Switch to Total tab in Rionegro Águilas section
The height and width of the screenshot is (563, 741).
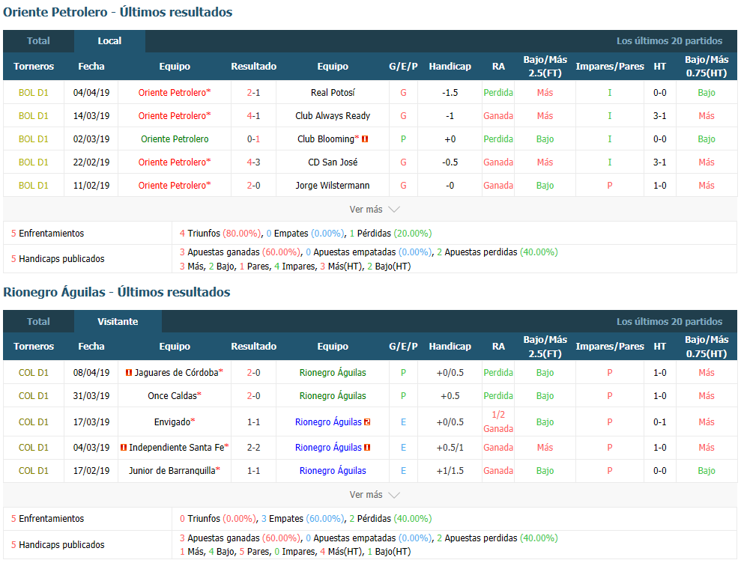click(x=38, y=322)
